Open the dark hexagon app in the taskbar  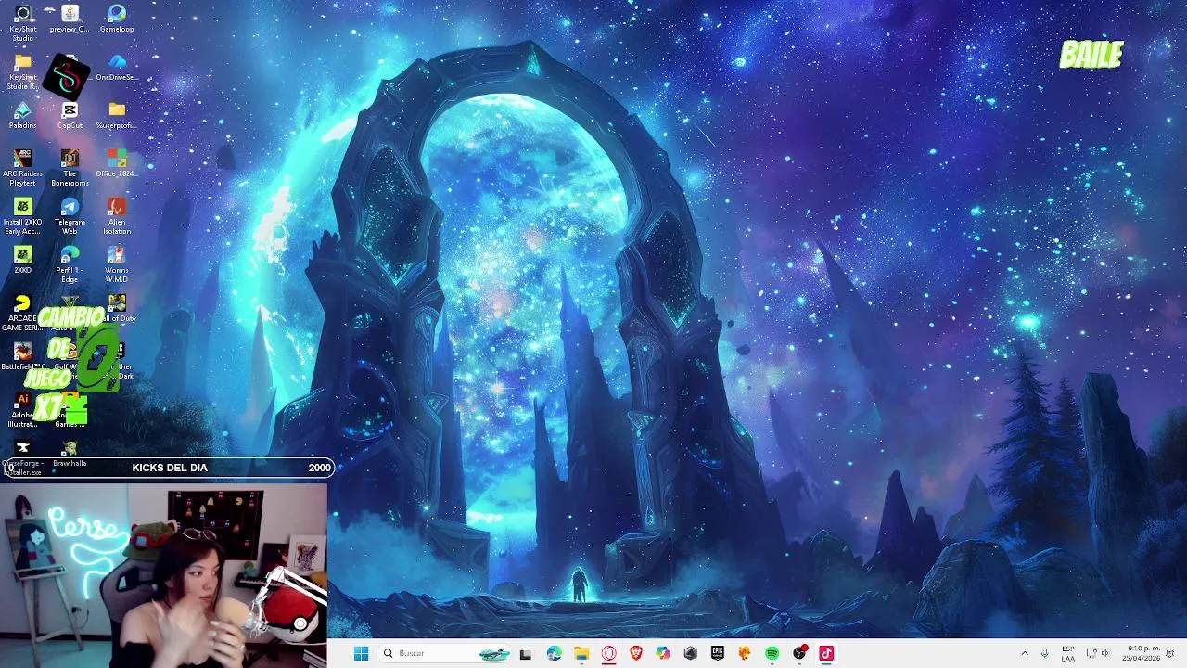[690, 653]
